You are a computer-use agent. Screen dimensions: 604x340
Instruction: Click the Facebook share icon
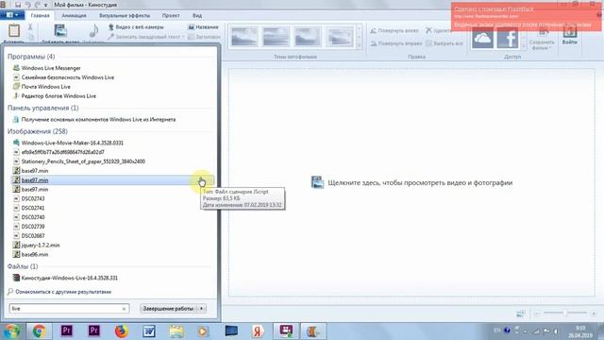(x=508, y=38)
